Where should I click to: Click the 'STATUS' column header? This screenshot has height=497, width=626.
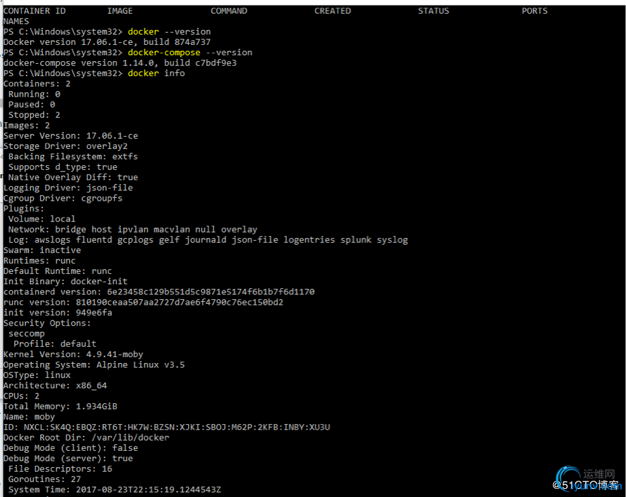434,11
